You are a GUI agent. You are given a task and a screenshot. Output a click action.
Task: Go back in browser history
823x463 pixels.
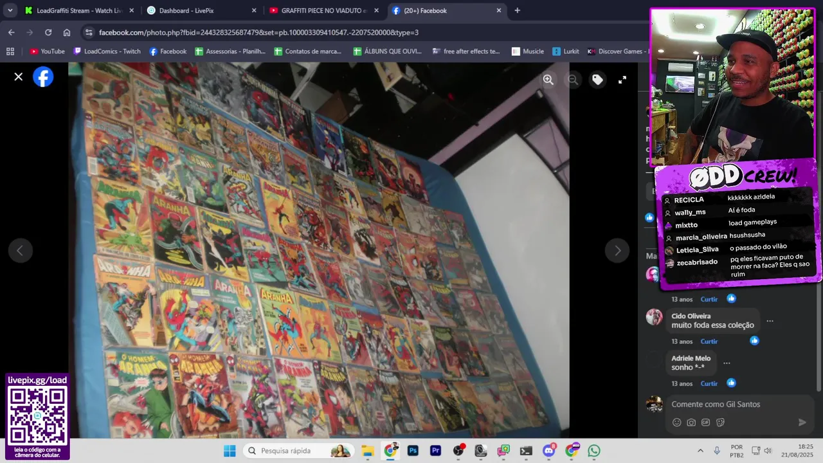pos(11,32)
